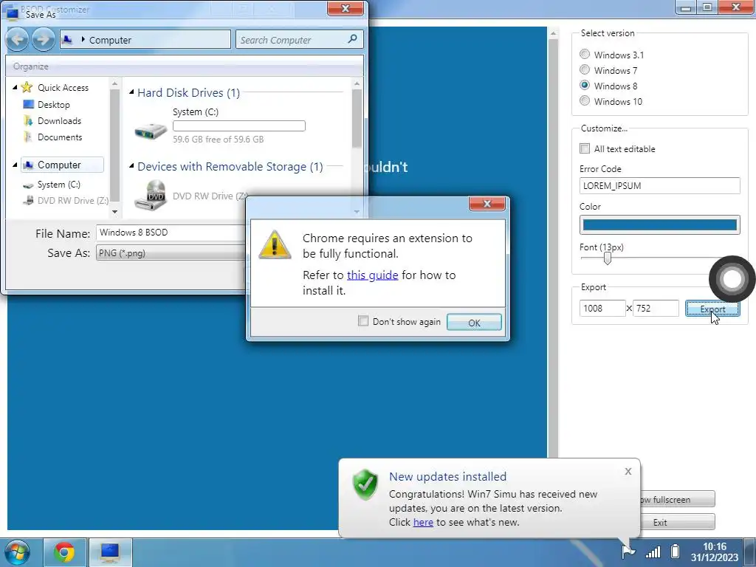
Task: Open the this guide link
Action: pyautogui.click(x=372, y=275)
